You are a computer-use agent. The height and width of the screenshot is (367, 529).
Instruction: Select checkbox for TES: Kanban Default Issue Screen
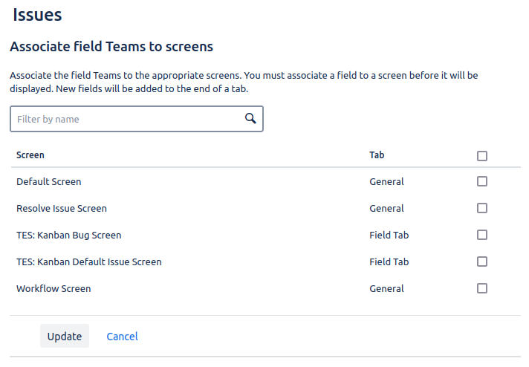point(482,262)
